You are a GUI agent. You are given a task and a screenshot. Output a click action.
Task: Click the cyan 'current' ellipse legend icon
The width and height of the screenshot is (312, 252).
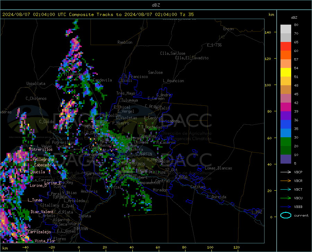[286, 215]
